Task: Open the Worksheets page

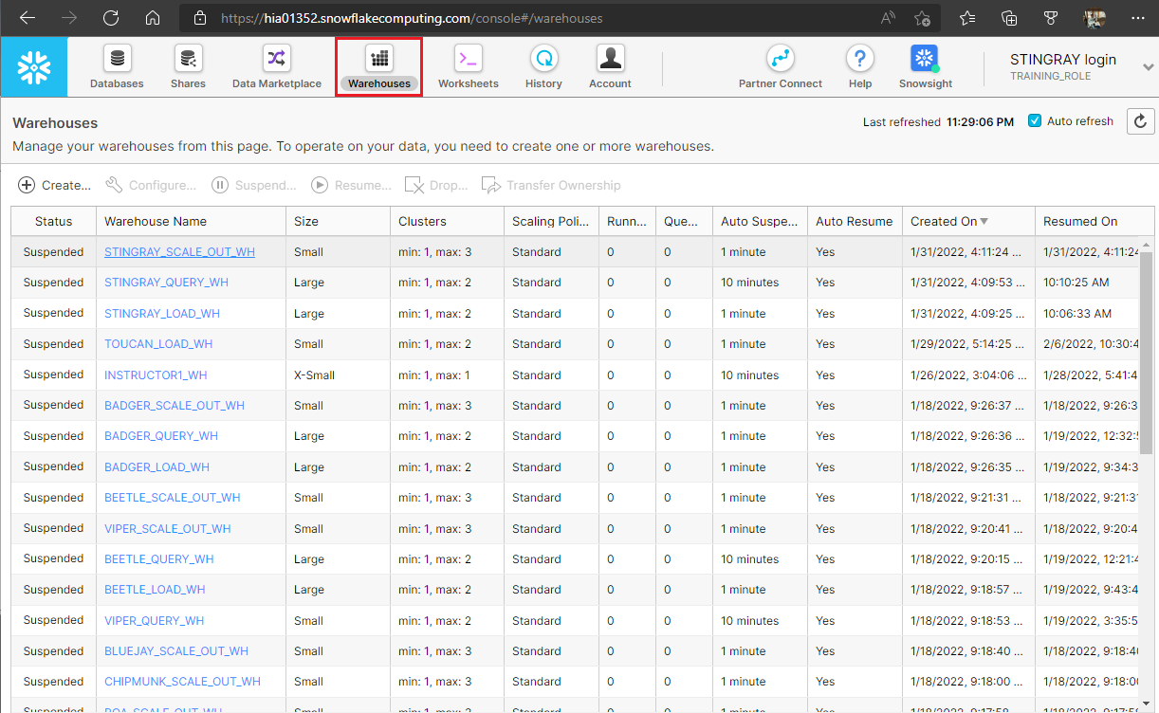Action: (x=468, y=68)
